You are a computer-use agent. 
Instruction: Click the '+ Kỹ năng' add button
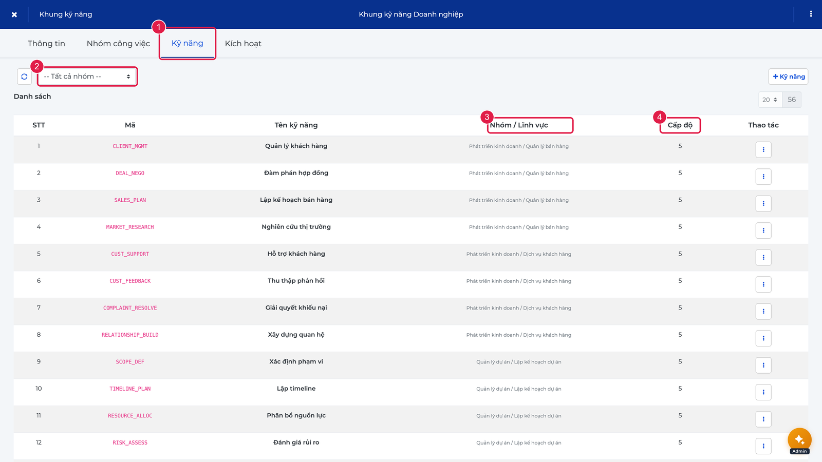coord(789,76)
